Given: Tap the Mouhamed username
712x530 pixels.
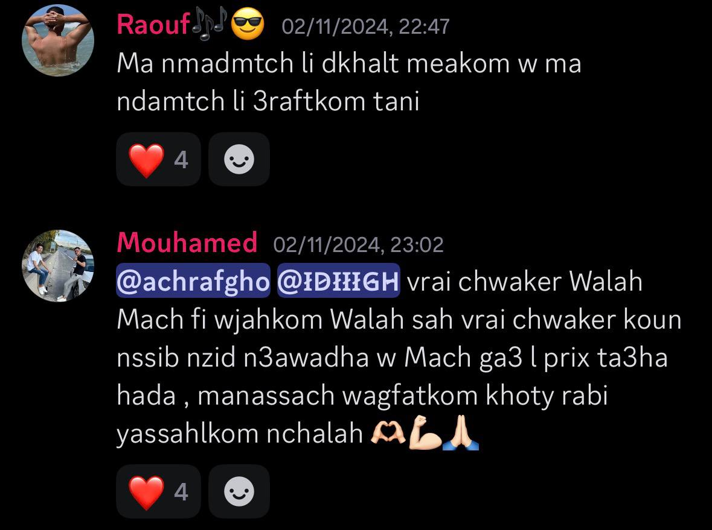Looking at the screenshot, I should click(187, 242).
